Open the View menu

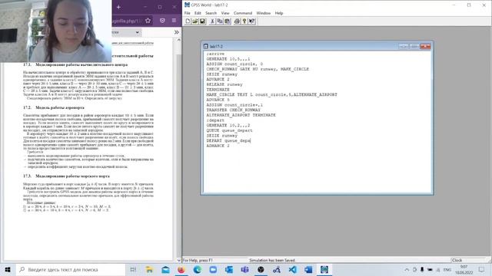pos(225,13)
